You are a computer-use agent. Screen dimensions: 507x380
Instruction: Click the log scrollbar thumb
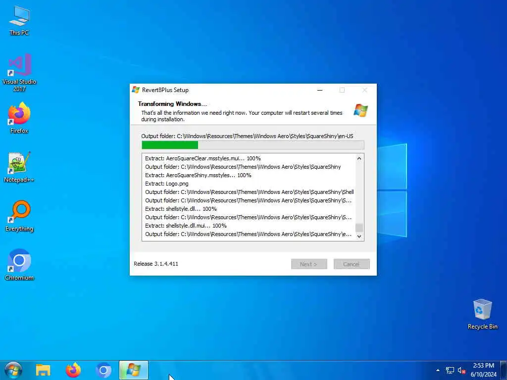tap(359, 228)
